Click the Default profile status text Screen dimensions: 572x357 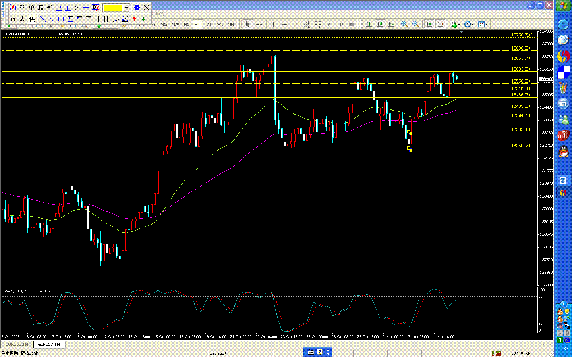click(218, 353)
